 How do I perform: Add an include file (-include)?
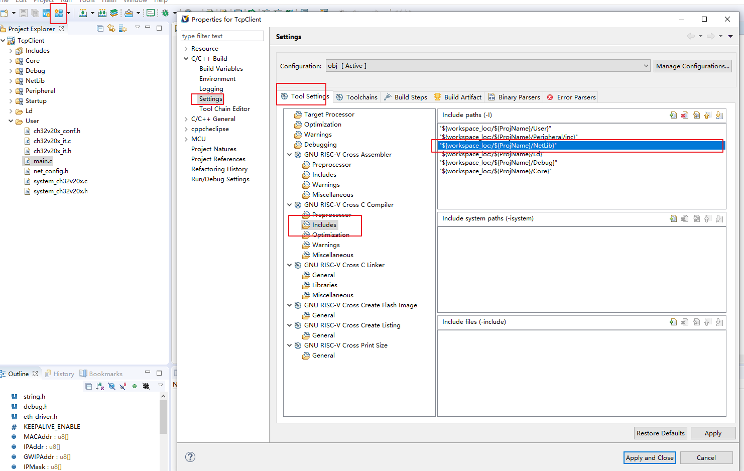[673, 322]
